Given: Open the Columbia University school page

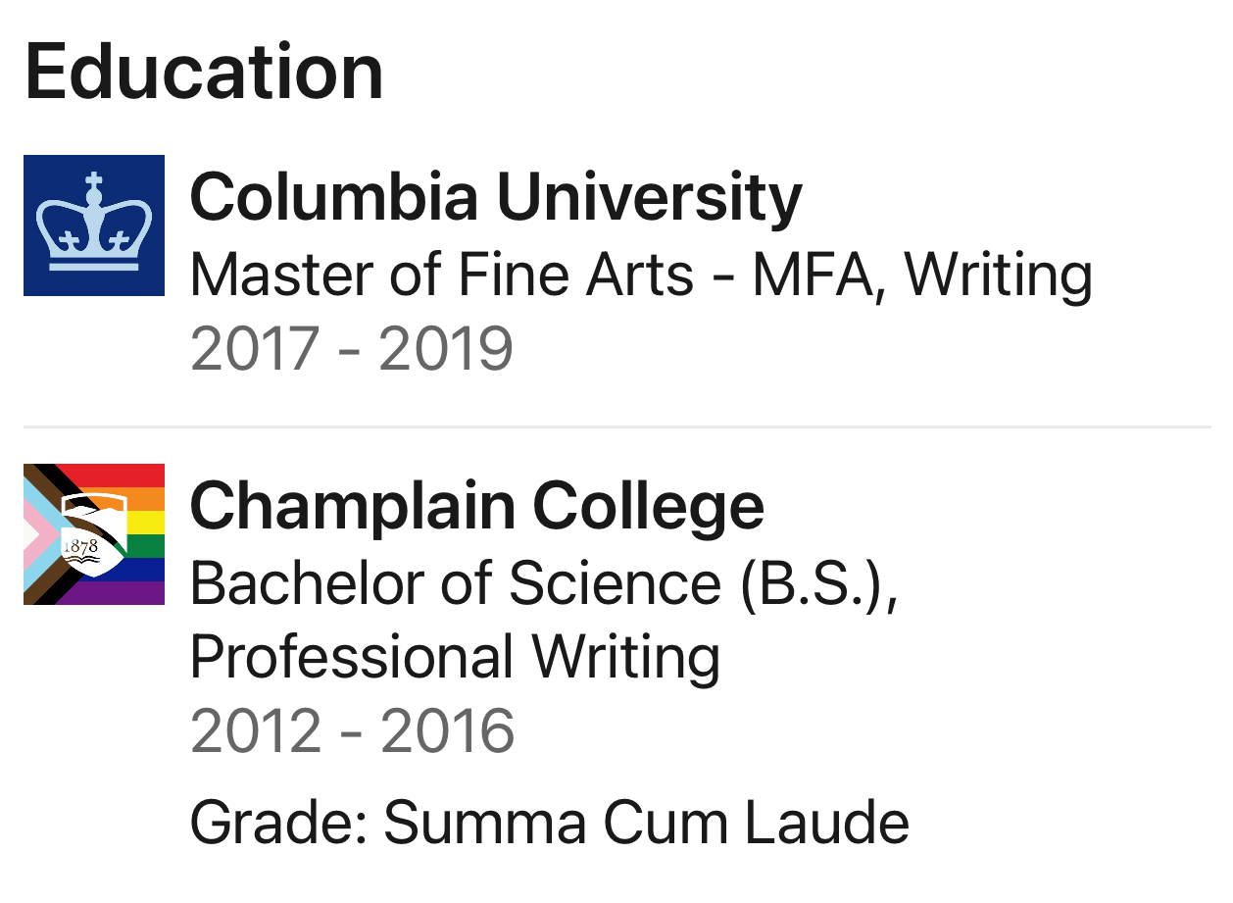Looking at the screenshot, I should (495, 197).
